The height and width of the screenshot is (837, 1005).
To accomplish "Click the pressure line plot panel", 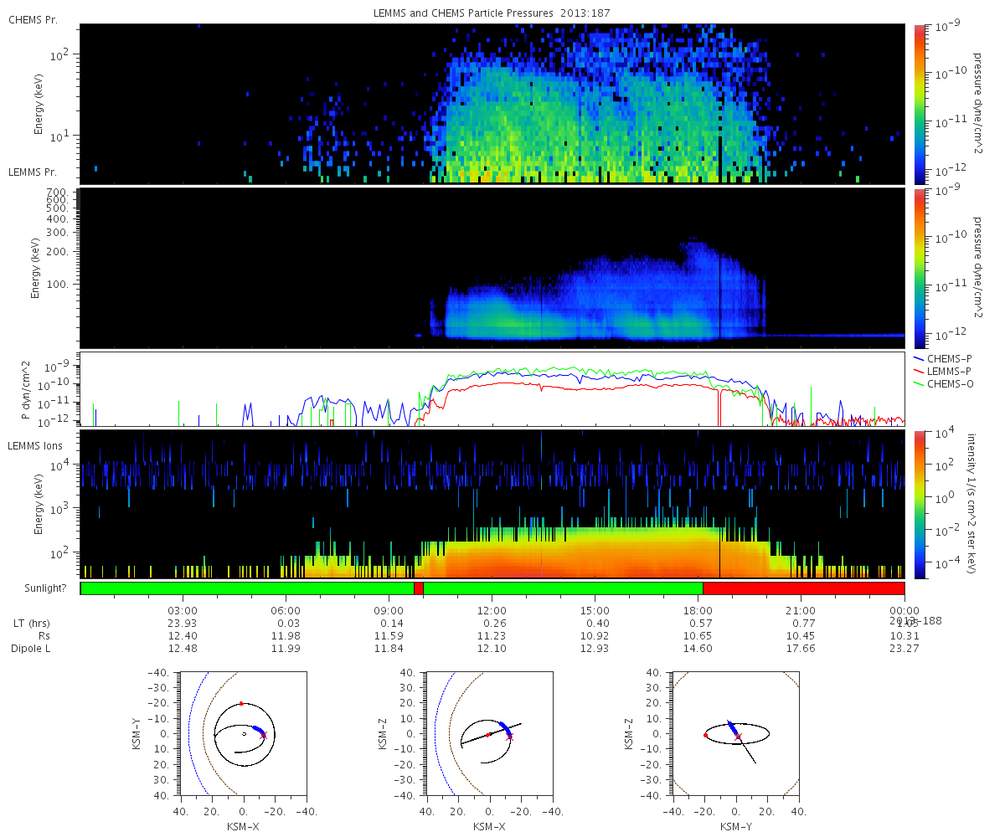I will pos(492,390).
